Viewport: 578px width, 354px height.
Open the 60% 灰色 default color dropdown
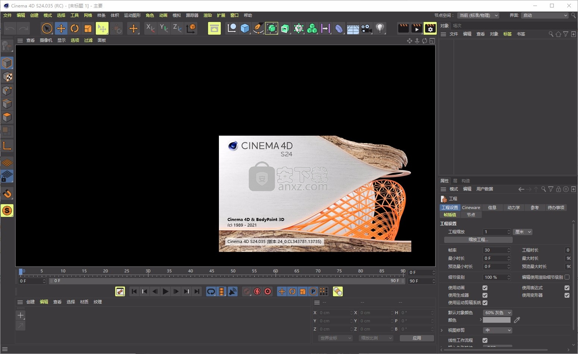(x=497, y=313)
